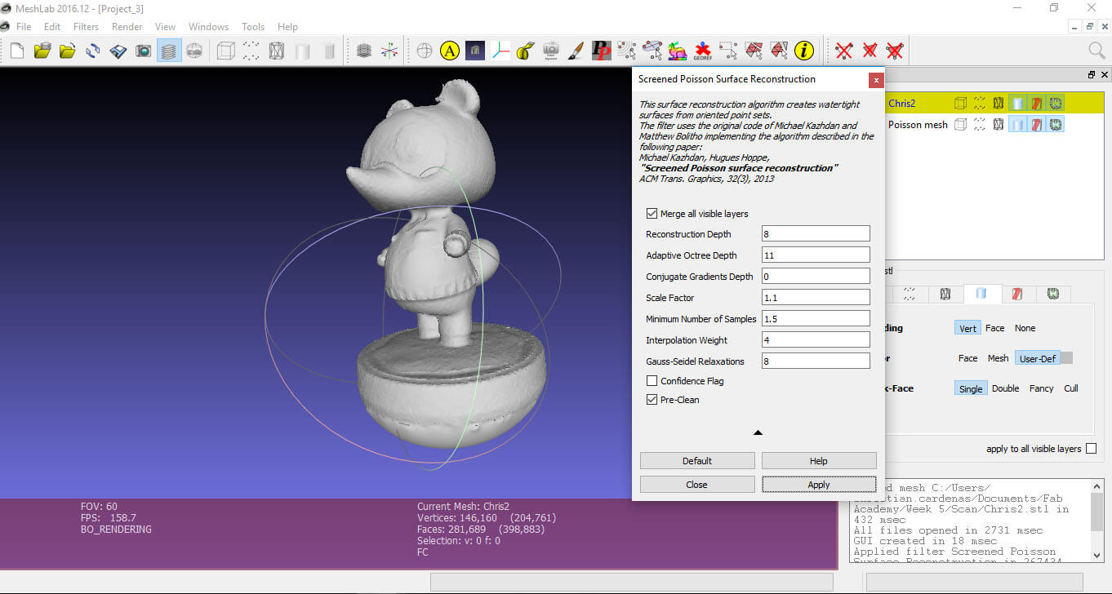Toggle the axis display icon
Screen dimensions: 1112x594
389,51
